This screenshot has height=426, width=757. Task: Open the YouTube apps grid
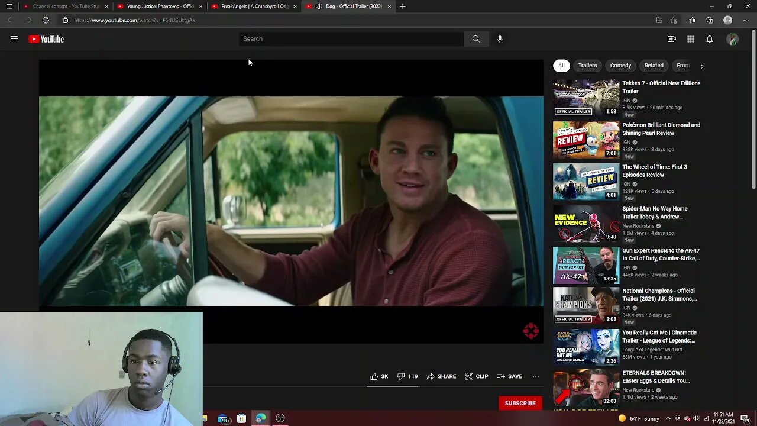pos(691,39)
